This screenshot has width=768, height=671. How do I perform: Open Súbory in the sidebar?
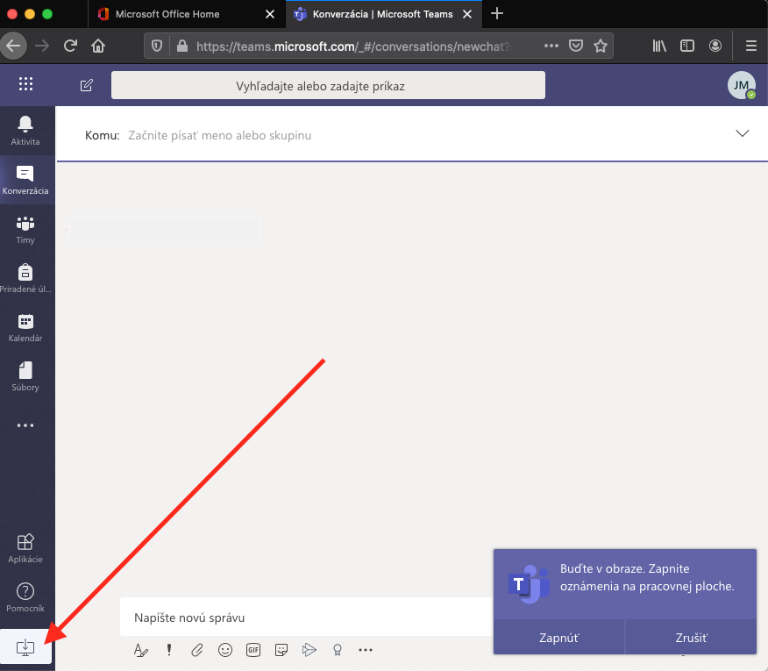click(x=25, y=375)
